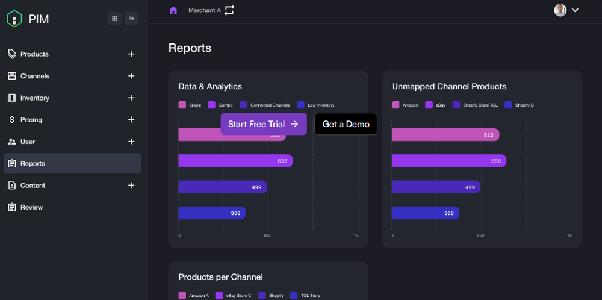
Task: Click the Products tag icon
Action: 12,54
